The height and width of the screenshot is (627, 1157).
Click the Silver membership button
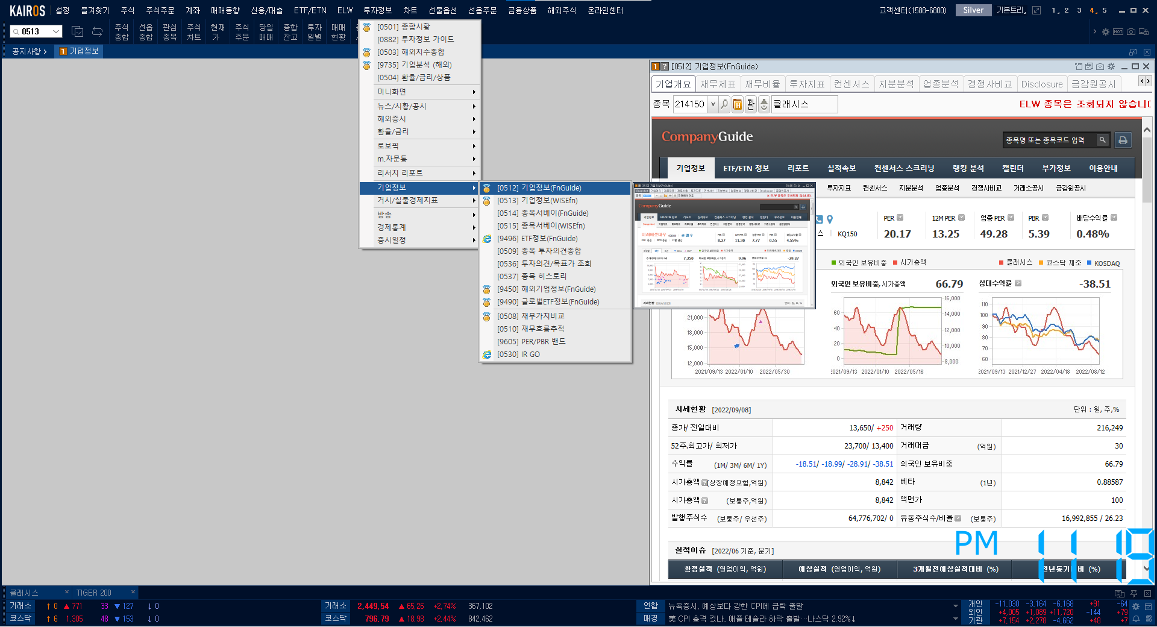973,10
